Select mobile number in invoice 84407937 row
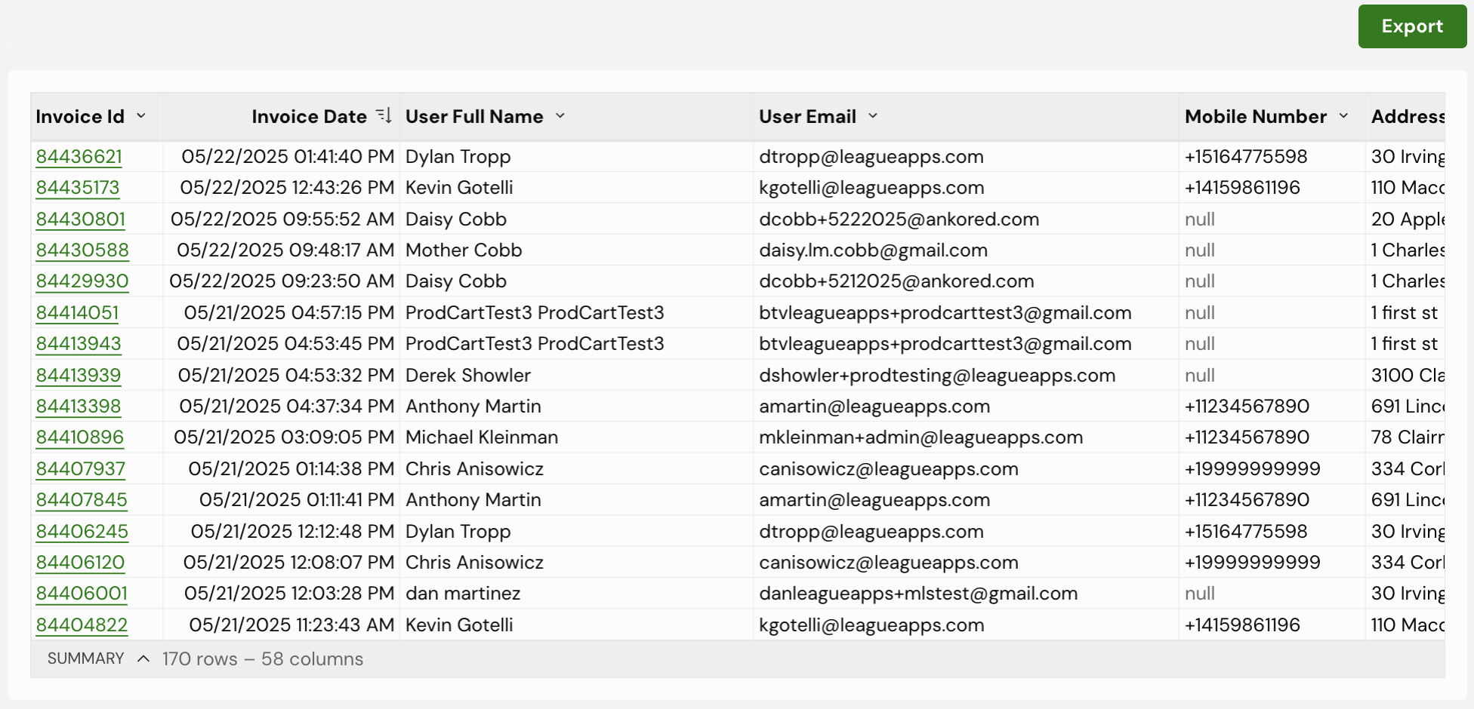1474x709 pixels. click(x=1253, y=468)
